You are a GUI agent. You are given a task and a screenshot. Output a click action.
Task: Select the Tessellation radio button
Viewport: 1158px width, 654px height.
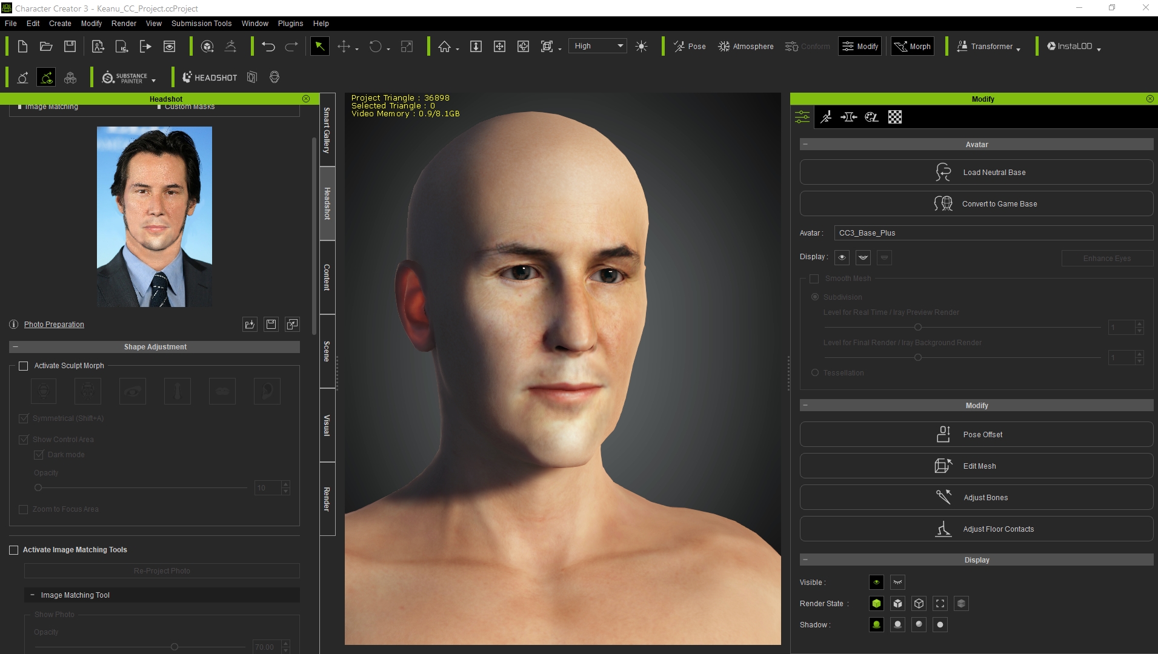(x=815, y=372)
